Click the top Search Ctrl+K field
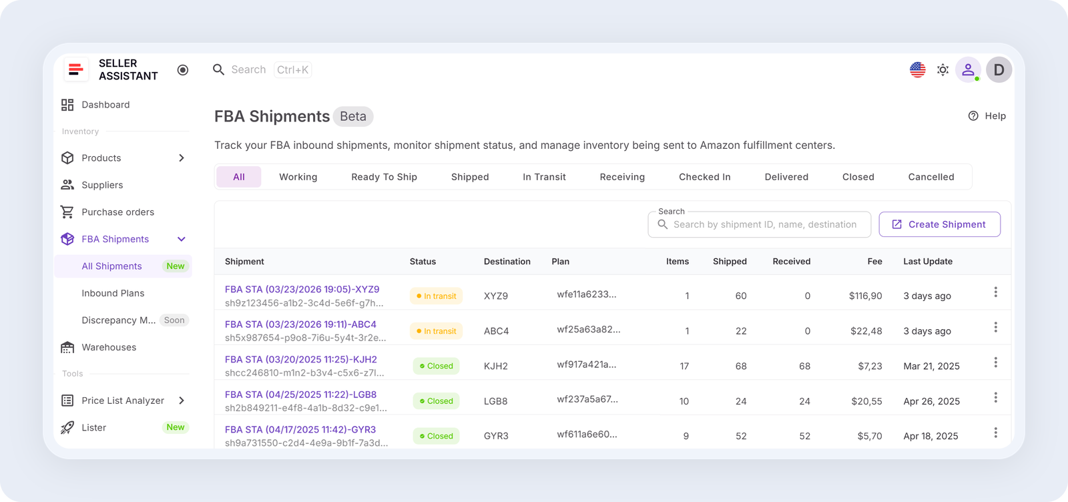The width and height of the screenshot is (1068, 502). tap(262, 69)
